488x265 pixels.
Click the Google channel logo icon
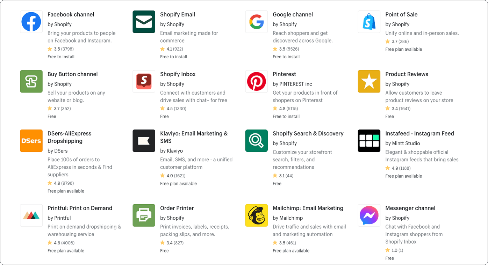[x=256, y=22]
